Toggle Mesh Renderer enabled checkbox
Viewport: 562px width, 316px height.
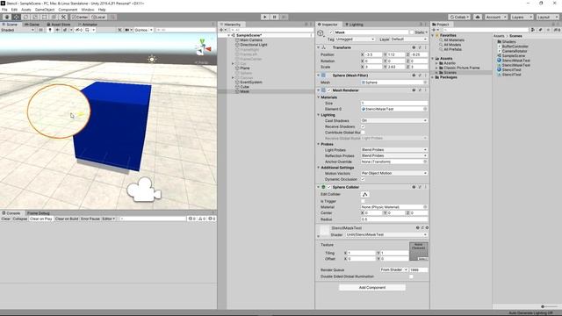[x=329, y=90]
